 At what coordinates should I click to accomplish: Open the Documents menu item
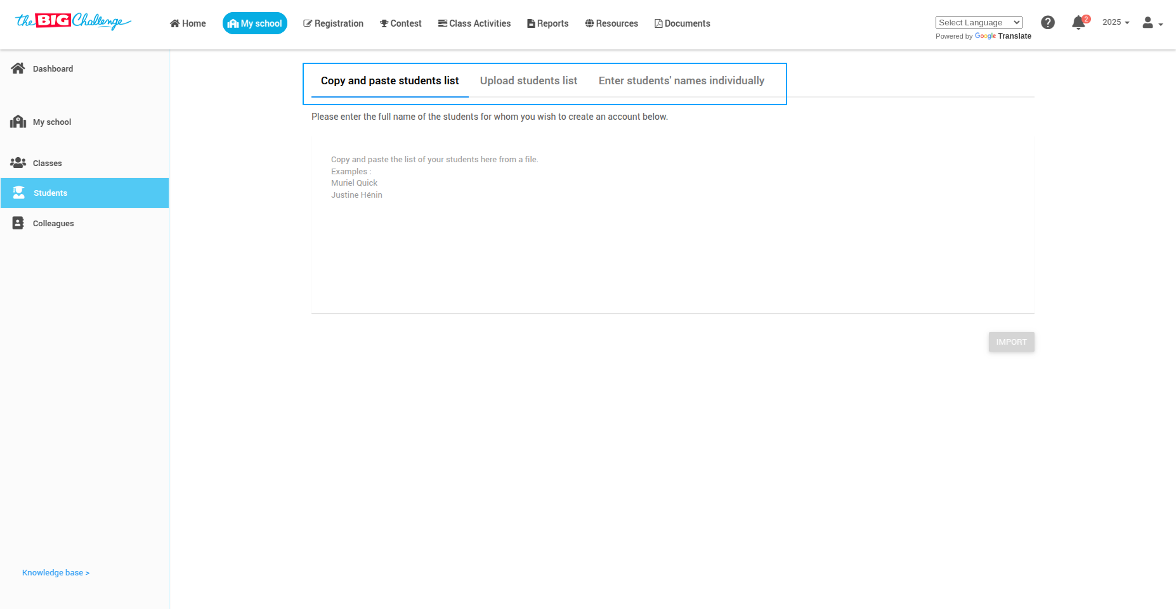tap(683, 23)
